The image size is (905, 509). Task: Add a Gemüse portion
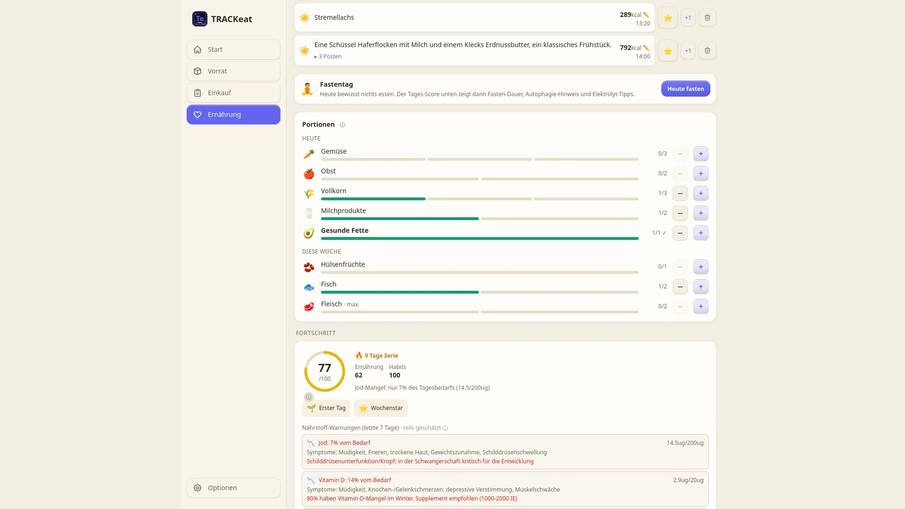pos(701,154)
